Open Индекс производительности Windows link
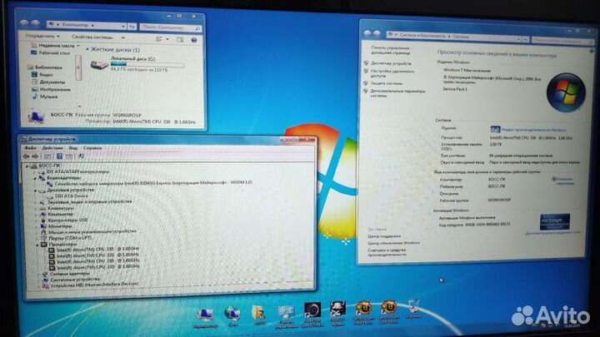Screen dimensions: 600x337 coord(533,131)
